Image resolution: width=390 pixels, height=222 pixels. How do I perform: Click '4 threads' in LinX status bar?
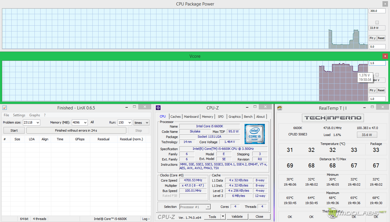point(40,219)
